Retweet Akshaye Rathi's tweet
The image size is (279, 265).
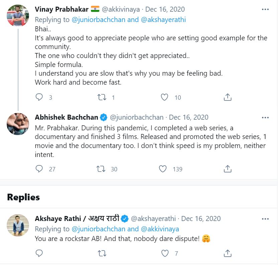point(102,253)
